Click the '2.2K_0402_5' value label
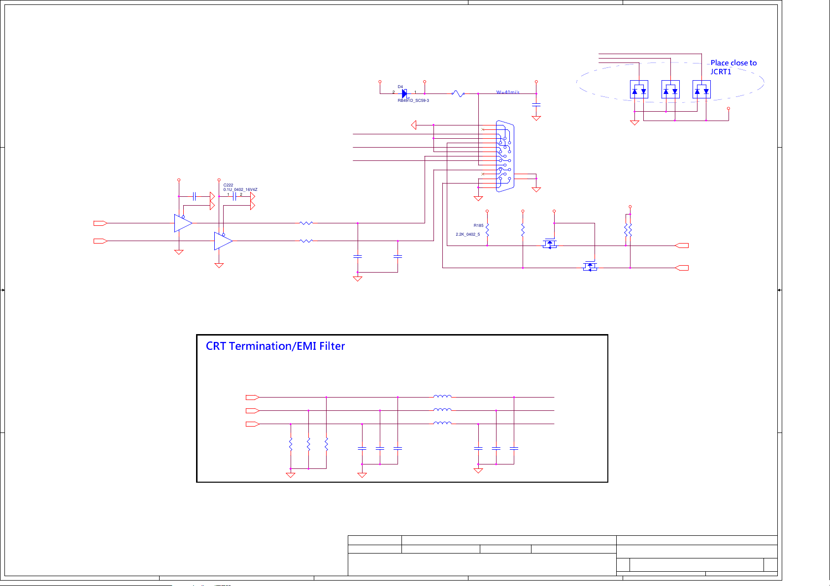This screenshot has height=586, width=830. click(467, 235)
